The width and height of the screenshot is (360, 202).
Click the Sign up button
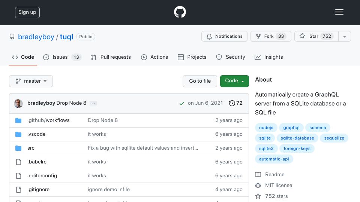pyautogui.click(x=27, y=12)
